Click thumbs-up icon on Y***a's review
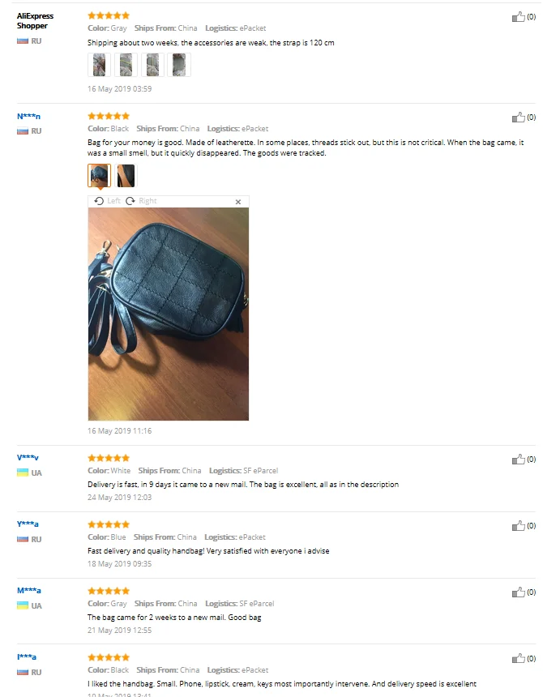543x697 pixels. [518, 526]
